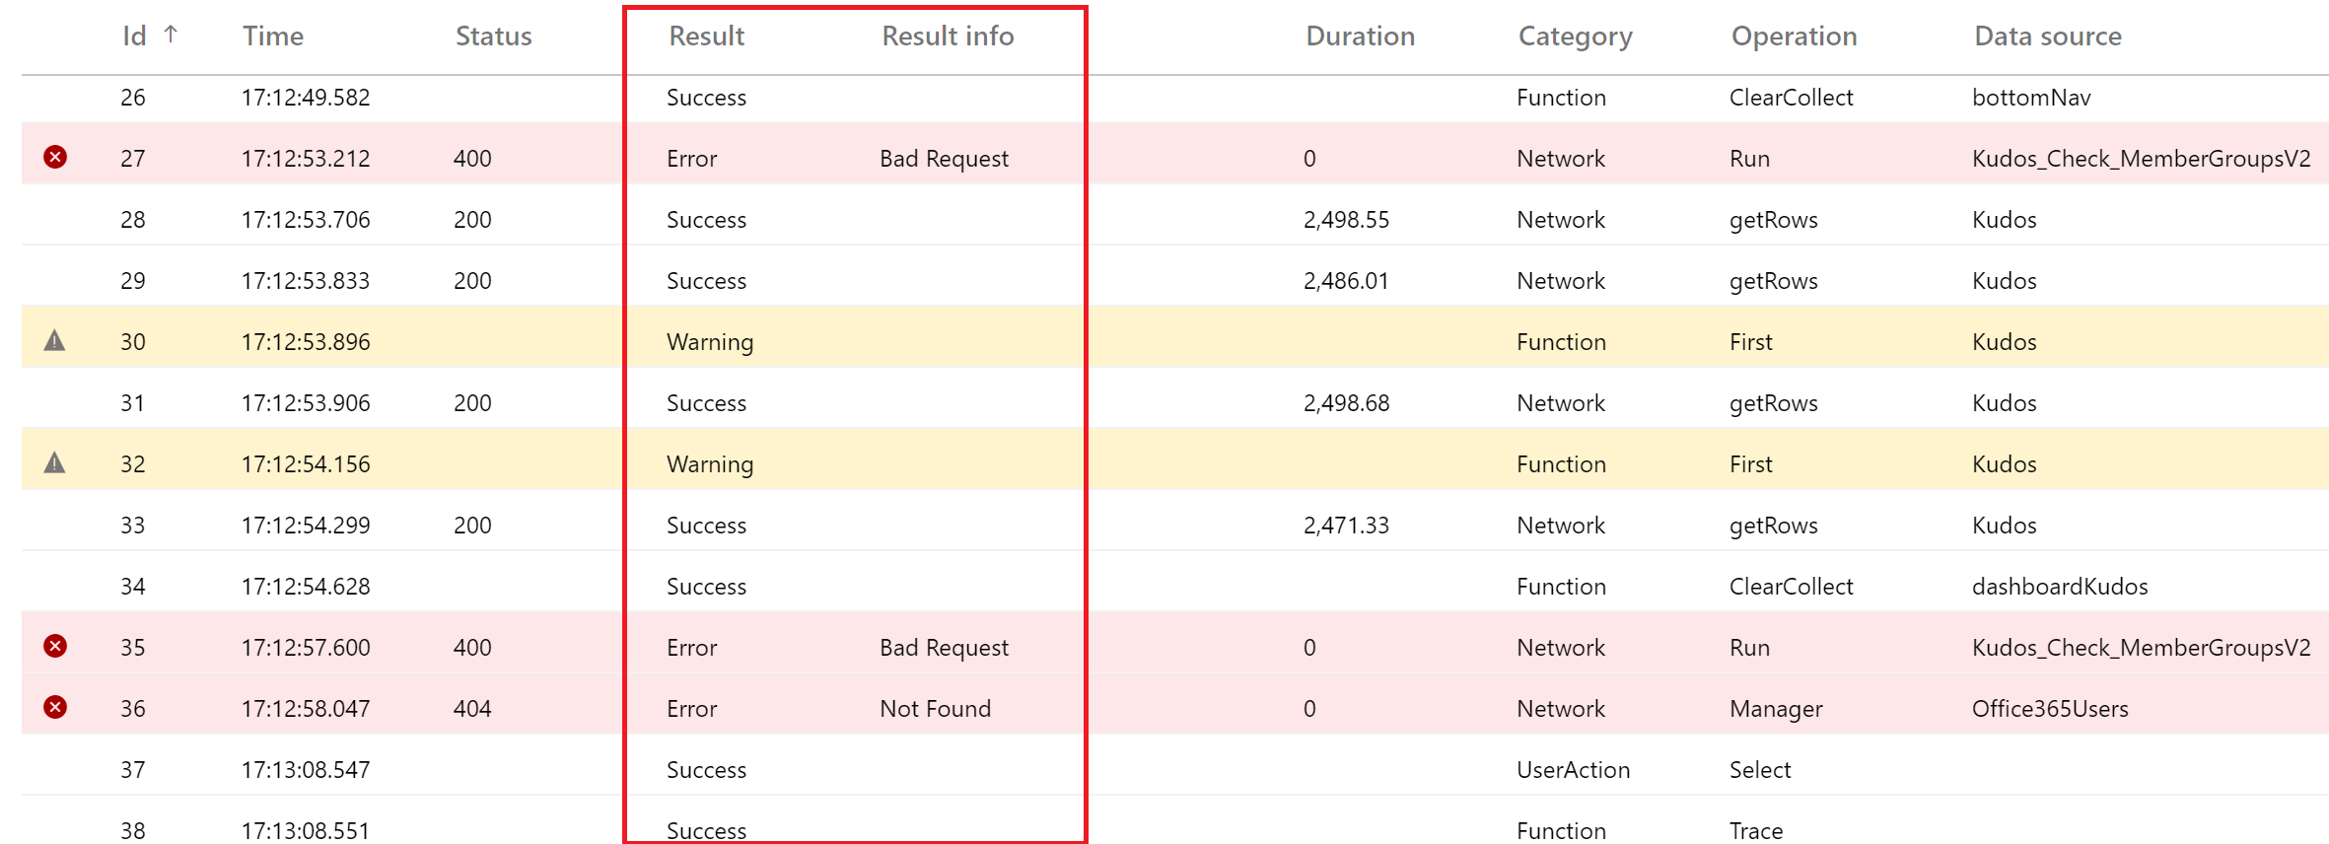Click the Result column header
Screen dimensions: 2329x844
(x=706, y=36)
